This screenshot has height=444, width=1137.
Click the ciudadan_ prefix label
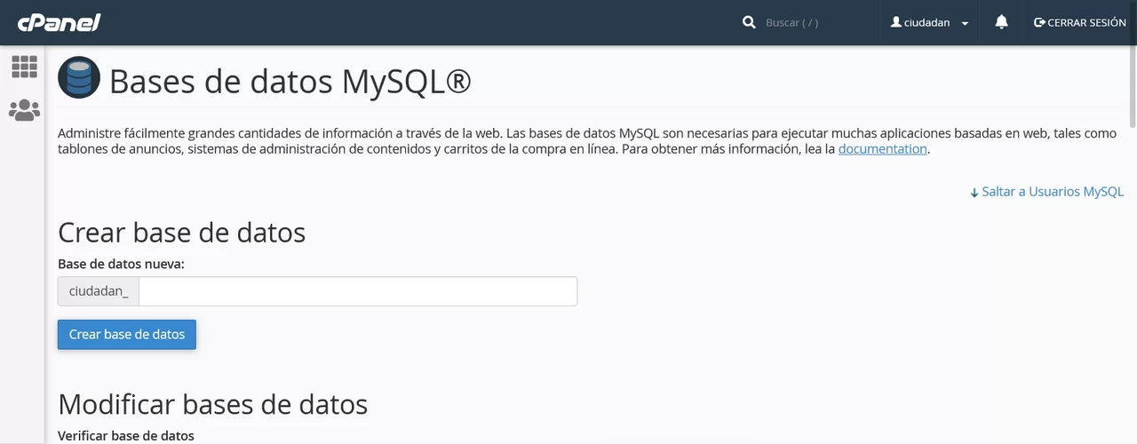[x=99, y=291]
